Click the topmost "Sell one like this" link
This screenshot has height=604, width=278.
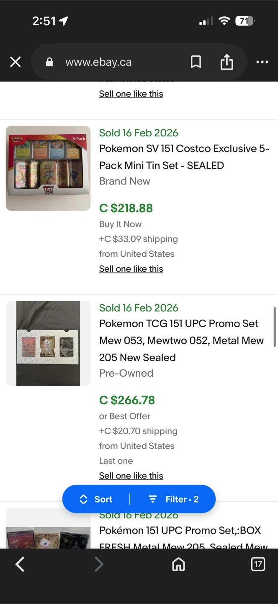click(131, 94)
